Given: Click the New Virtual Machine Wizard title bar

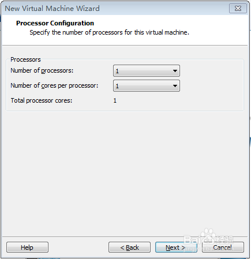Looking at the screenshot, I should point(115,9).
